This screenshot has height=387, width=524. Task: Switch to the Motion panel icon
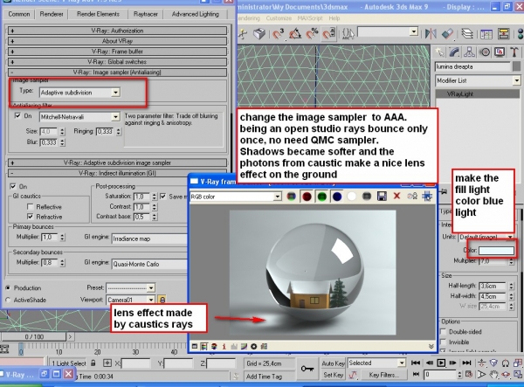pyautogui.click(x=485, y=52)
